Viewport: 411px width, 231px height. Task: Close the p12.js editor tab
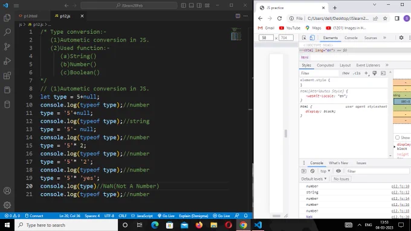point(82,16)
